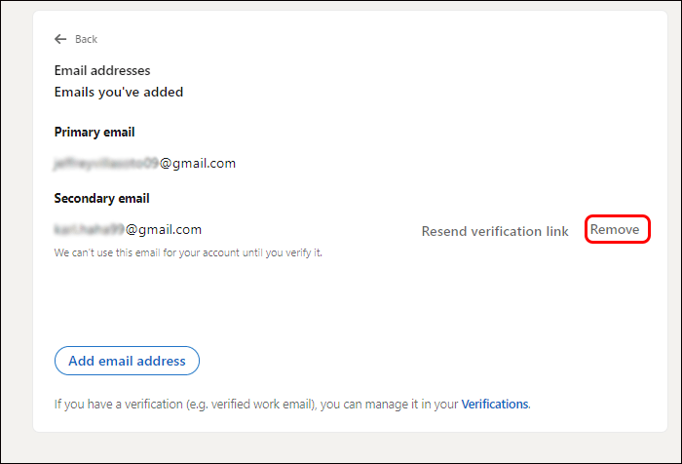
Task: Select the primary gmail.com address text
Action: (145, 163)
